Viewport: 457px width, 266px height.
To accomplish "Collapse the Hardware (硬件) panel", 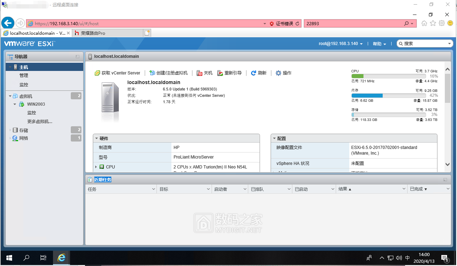I will (x=96, y=139).
